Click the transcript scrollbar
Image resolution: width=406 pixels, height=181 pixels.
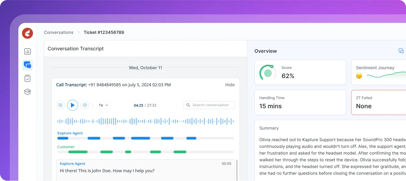pos(237,170)
